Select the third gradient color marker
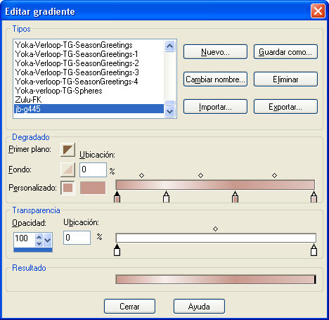Viewport: 329px width, 320px height. click(235, 196)
